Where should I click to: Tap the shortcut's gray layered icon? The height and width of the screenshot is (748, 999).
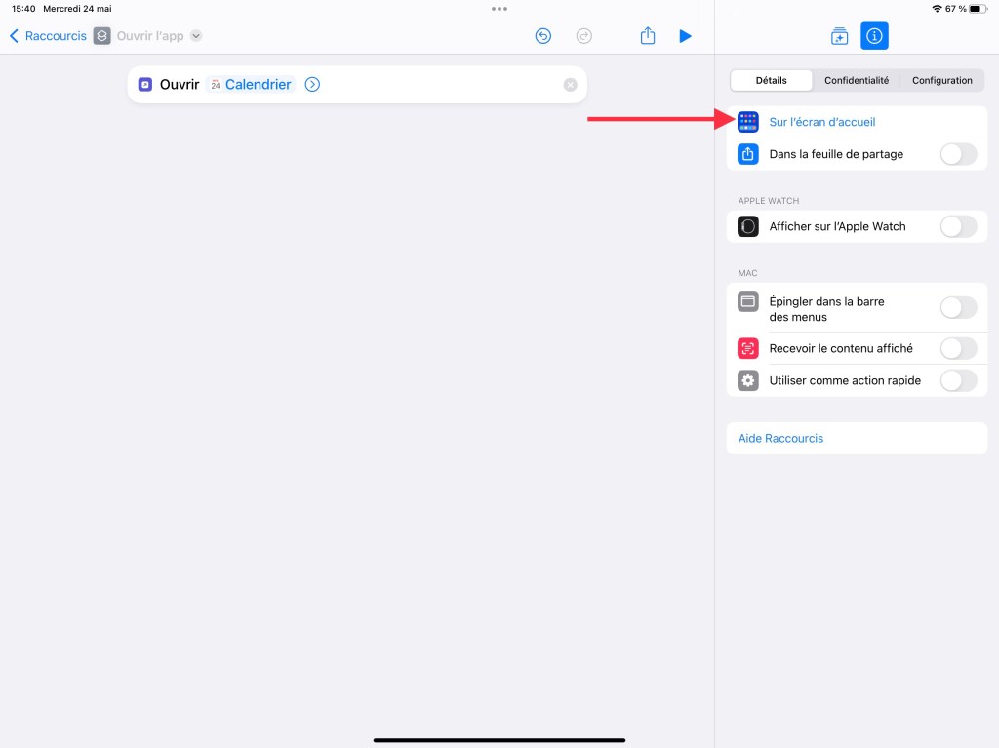click(102, 36)
